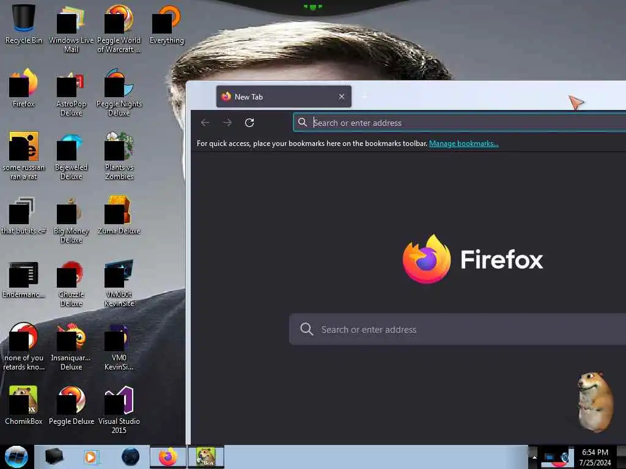Open the black box app in the taskbar
The image size is (626, 469).
[54, 457]
